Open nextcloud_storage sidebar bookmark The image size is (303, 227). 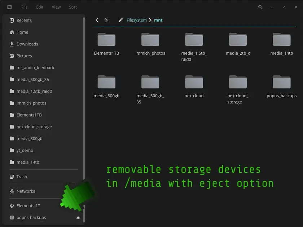click(44, 126)
